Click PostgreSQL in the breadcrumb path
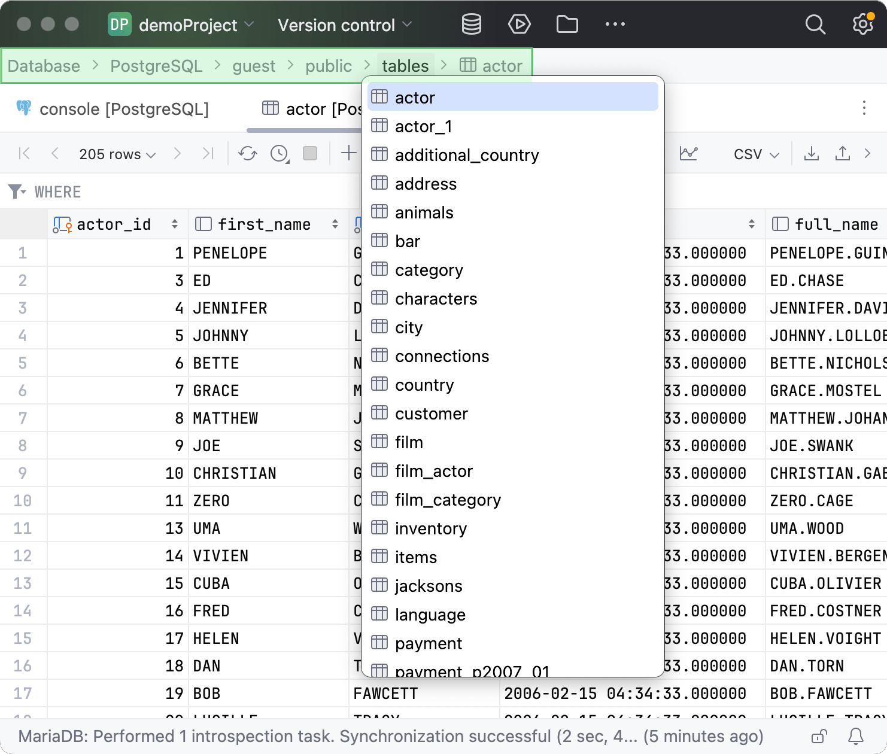887x754 pixels. click(156, 66)
